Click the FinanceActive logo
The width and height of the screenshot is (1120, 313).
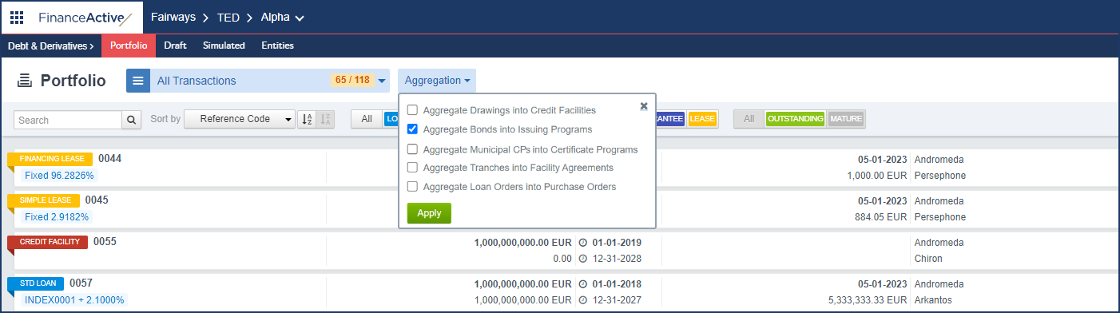85,17
